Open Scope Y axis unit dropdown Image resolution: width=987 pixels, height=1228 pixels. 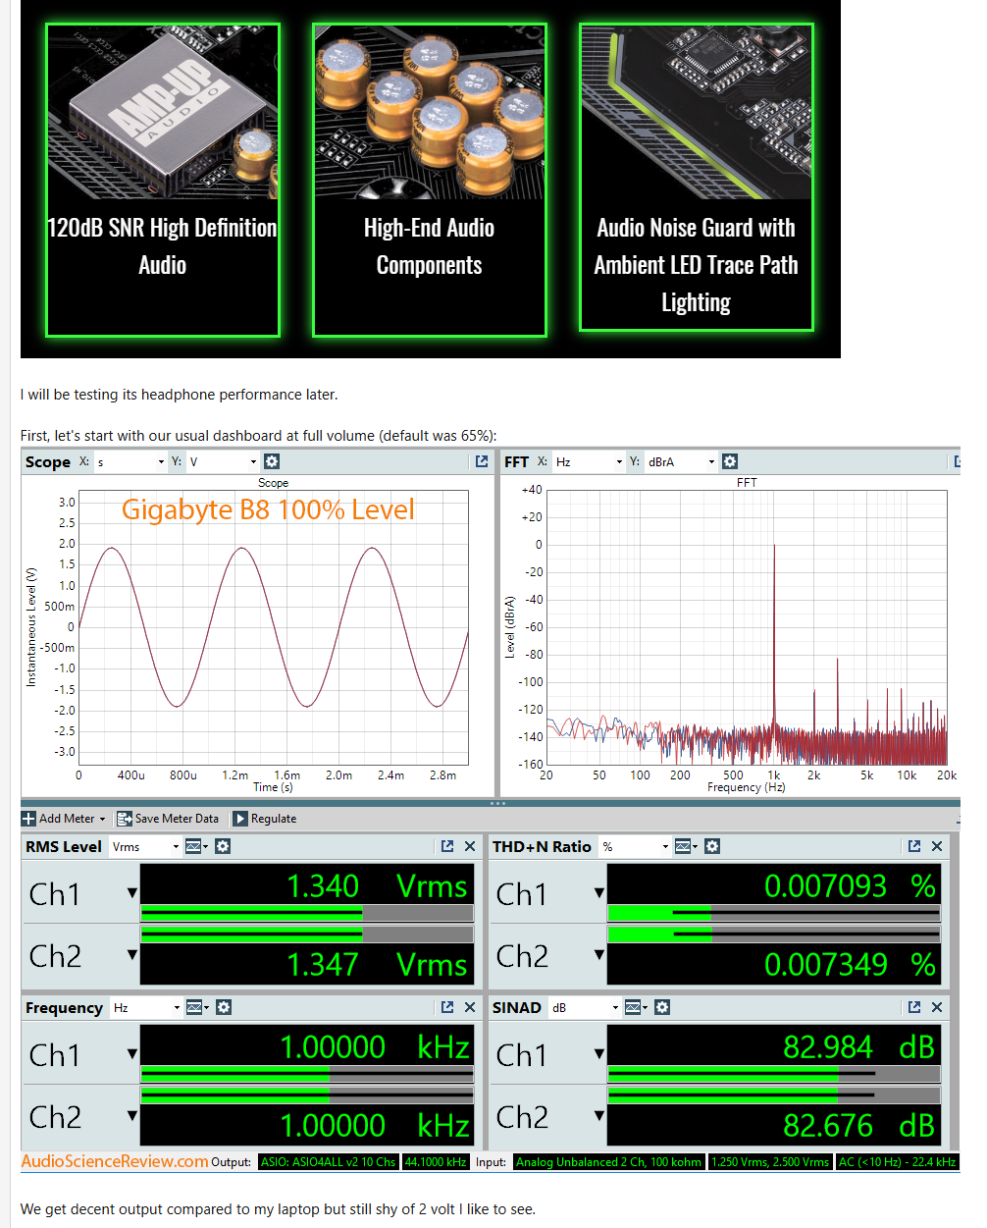pyautogui.click(x=223, y=461)
